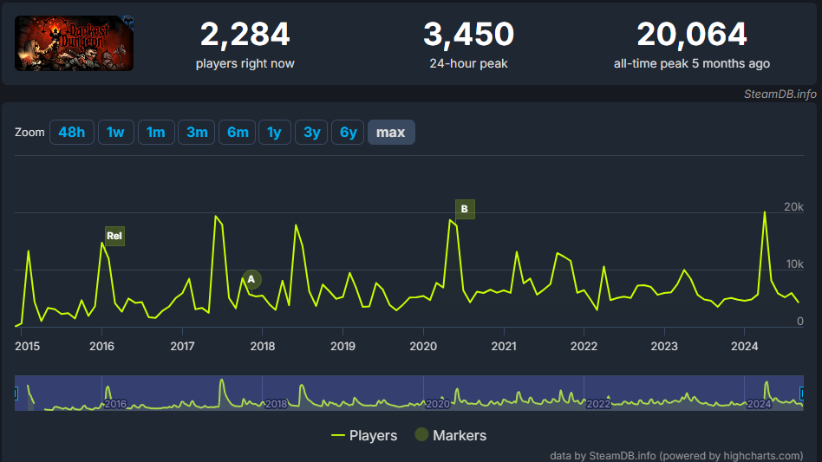Grab the right navigator range handle

[x=802, y=393]
